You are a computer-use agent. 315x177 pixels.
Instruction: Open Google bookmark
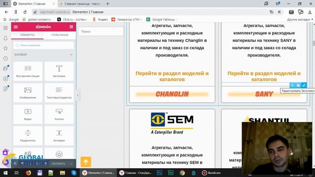tap(11, 20)
